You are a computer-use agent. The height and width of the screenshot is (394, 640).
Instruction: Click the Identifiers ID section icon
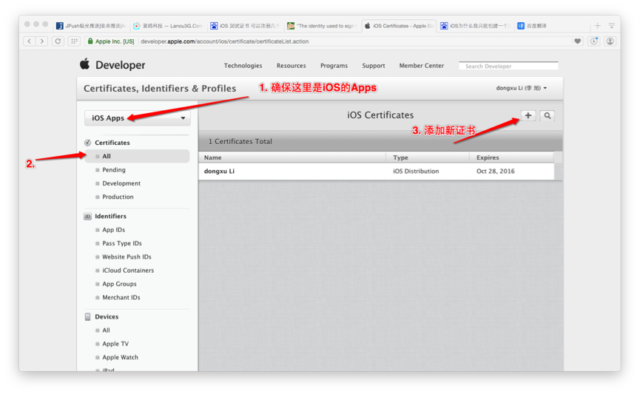(87, 216)
